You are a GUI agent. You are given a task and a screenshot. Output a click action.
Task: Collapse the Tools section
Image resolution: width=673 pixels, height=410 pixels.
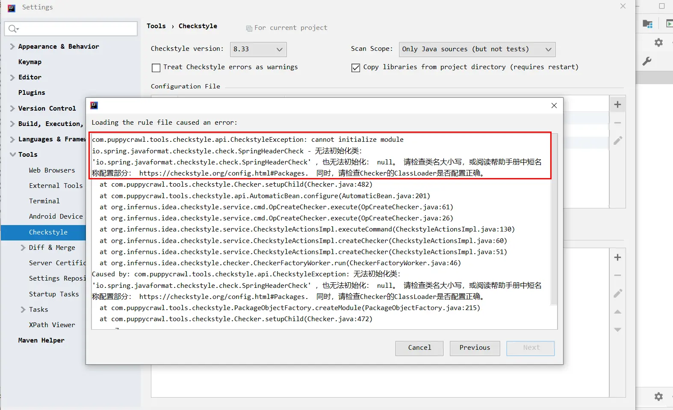(12, 155)
